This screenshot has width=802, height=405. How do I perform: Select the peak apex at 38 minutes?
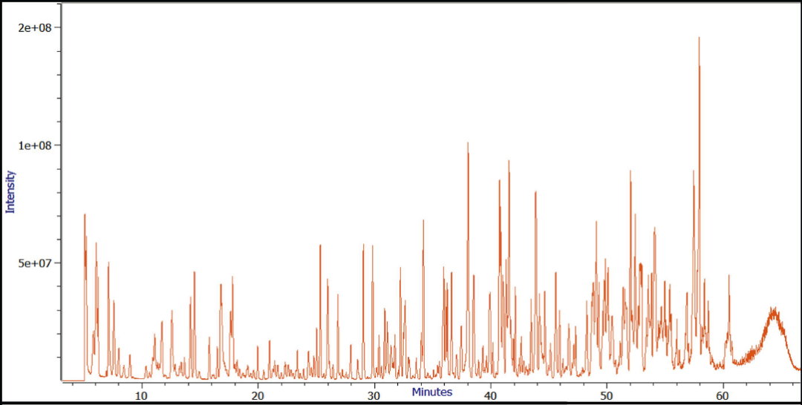click(468, 143)
